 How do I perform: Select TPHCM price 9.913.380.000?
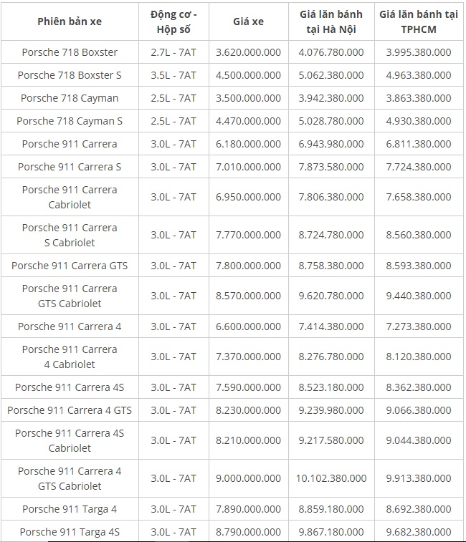tap(419, 478)
